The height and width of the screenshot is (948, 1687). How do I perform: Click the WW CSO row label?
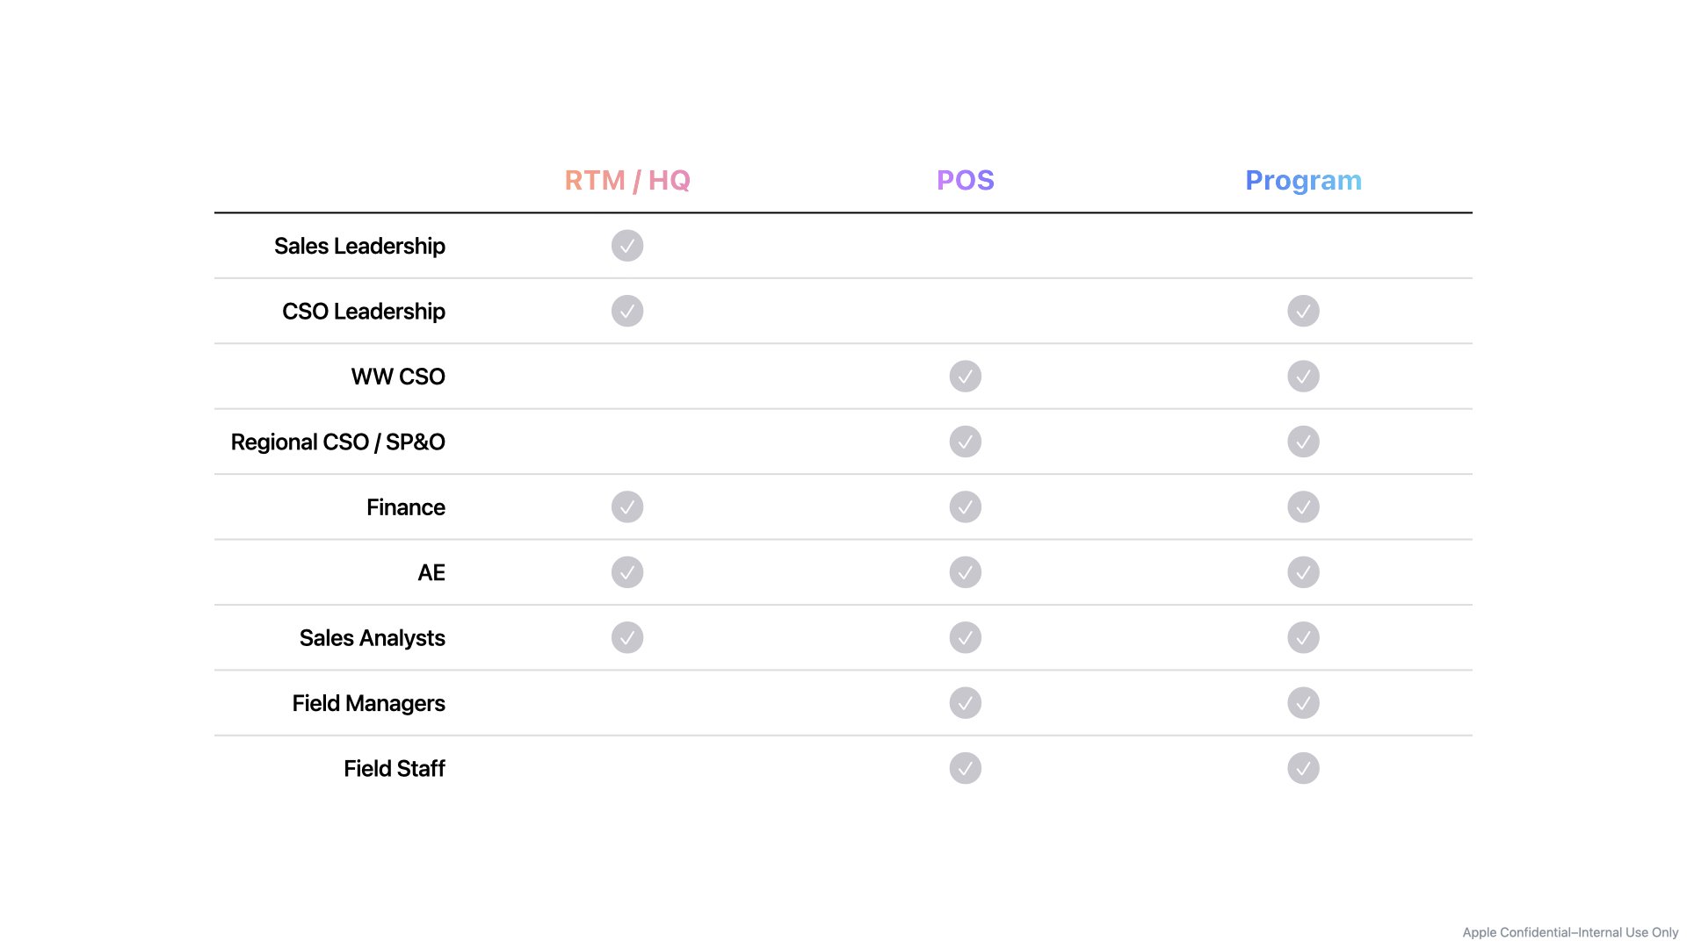coord(398,377)
